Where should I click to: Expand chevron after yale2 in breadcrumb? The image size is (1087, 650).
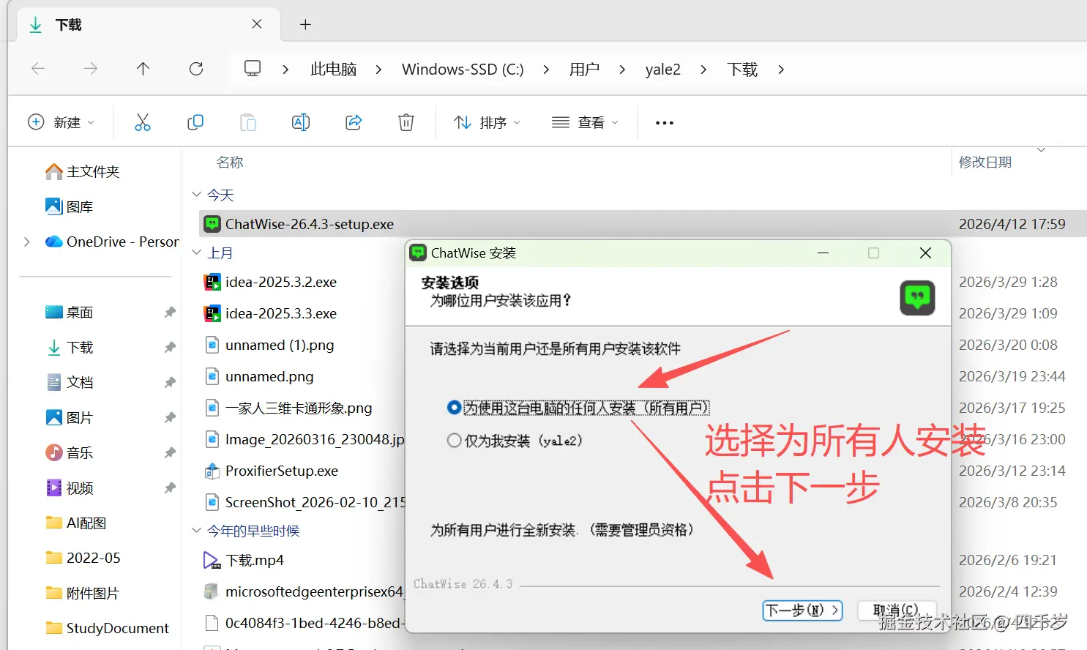[x=703, y=70]
